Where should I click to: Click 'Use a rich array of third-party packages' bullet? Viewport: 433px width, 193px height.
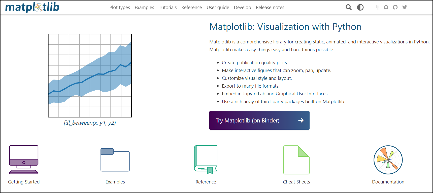tap(284, 102)
